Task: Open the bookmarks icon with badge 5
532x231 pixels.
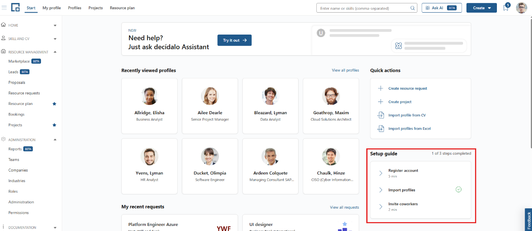Action: (x=506, y=8)
